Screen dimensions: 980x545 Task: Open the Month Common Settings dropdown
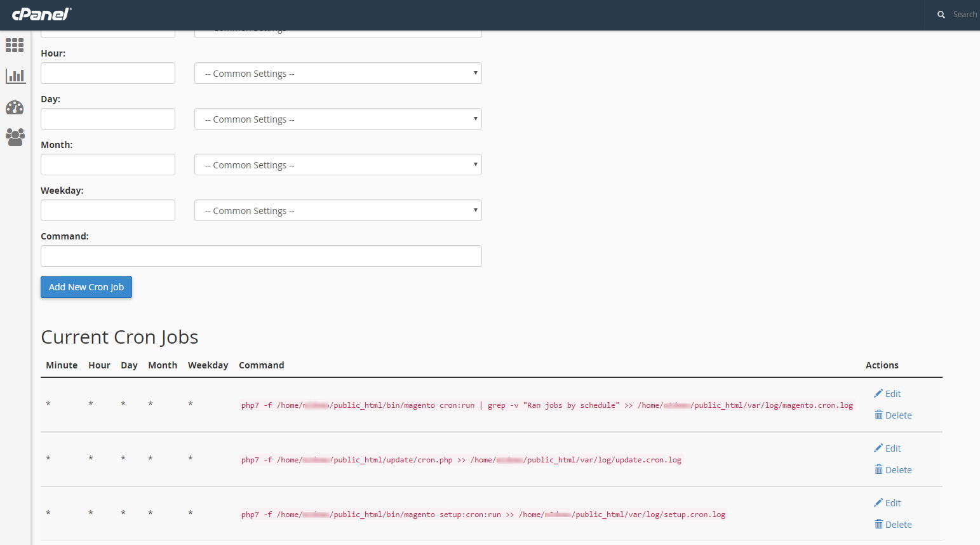pos(337,165)
